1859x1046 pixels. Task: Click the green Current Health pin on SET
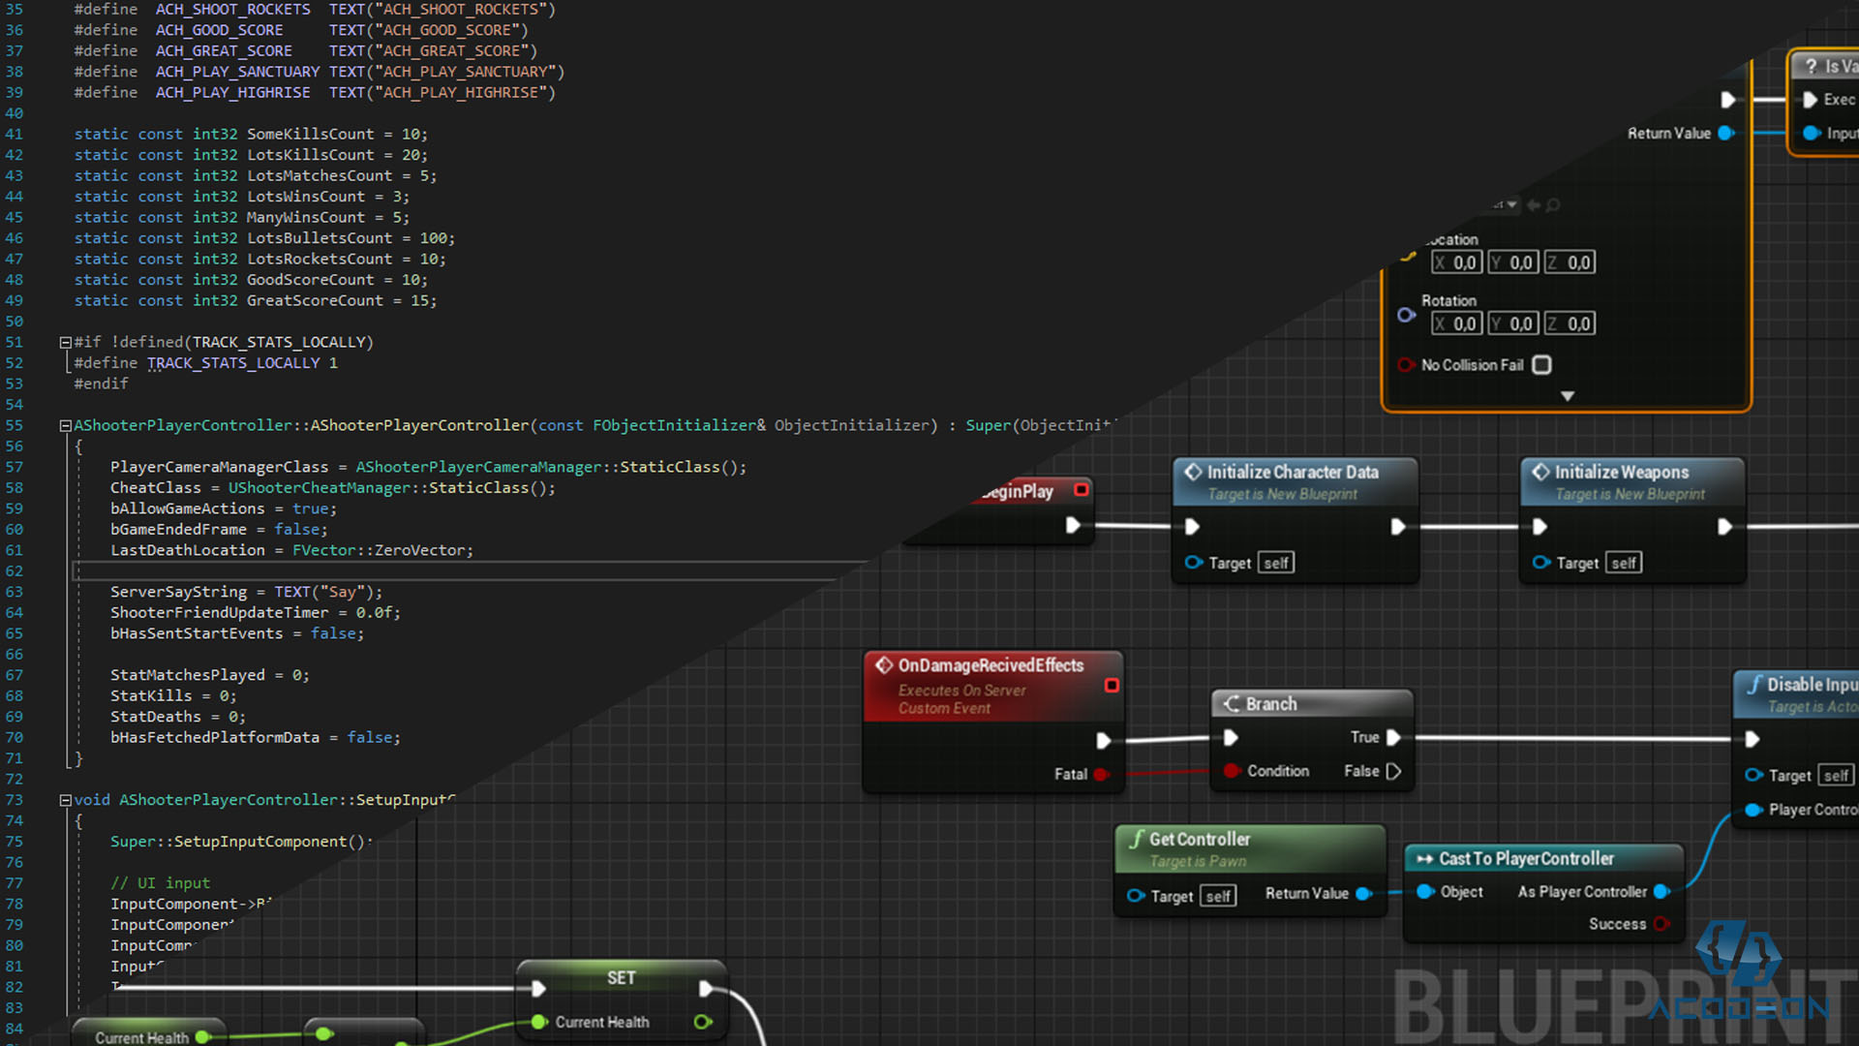(539, 1022)
